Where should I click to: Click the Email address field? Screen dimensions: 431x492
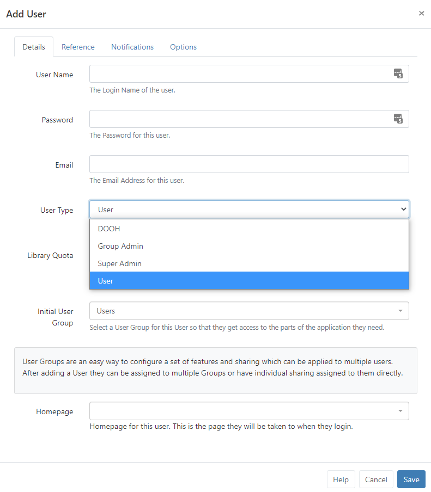click(249, 164)
